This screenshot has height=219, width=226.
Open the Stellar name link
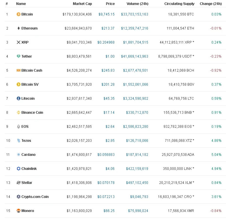[27, 183]
